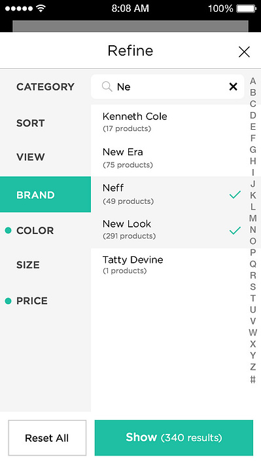Image resolution: width=261 pixels, height=464 pixels.
Task: Jump to letter A in the alphabet index
Action: point(252,81)
